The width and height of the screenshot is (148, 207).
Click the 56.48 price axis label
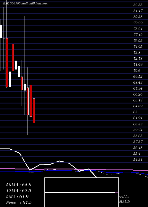[138, 148]
